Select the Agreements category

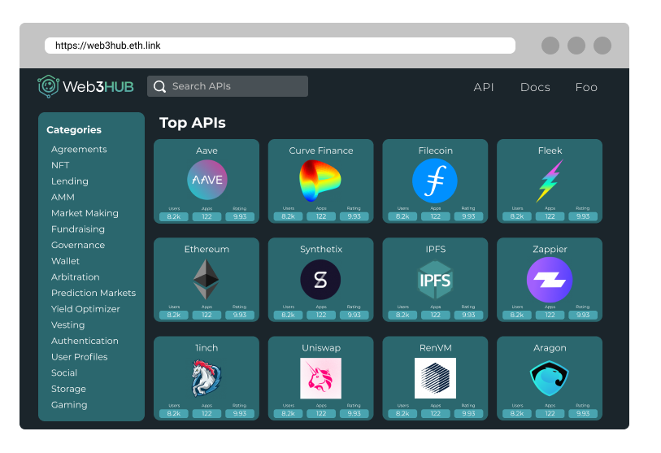[79, 150]
